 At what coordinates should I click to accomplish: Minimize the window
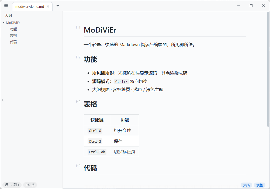(x=239, y=6)
